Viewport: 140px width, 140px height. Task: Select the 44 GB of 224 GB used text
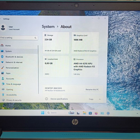click(53, 51)
